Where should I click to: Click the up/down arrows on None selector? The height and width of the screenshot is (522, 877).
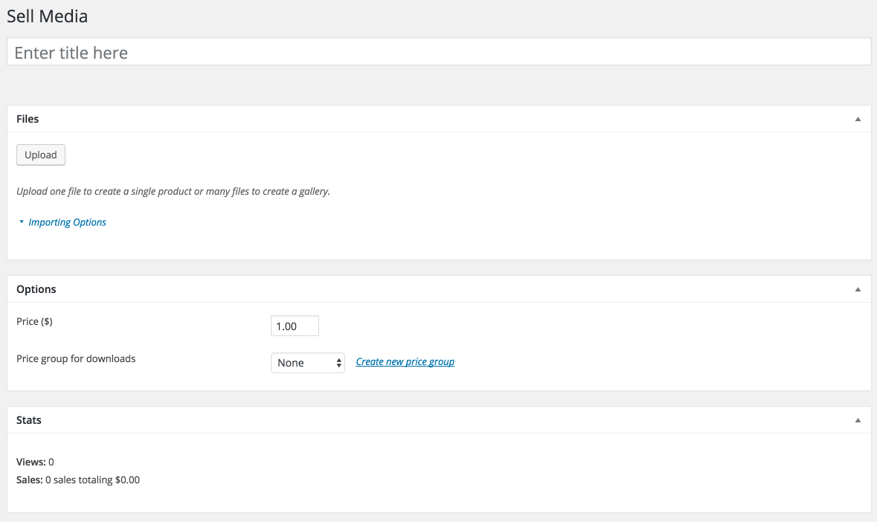click(339, 363)
